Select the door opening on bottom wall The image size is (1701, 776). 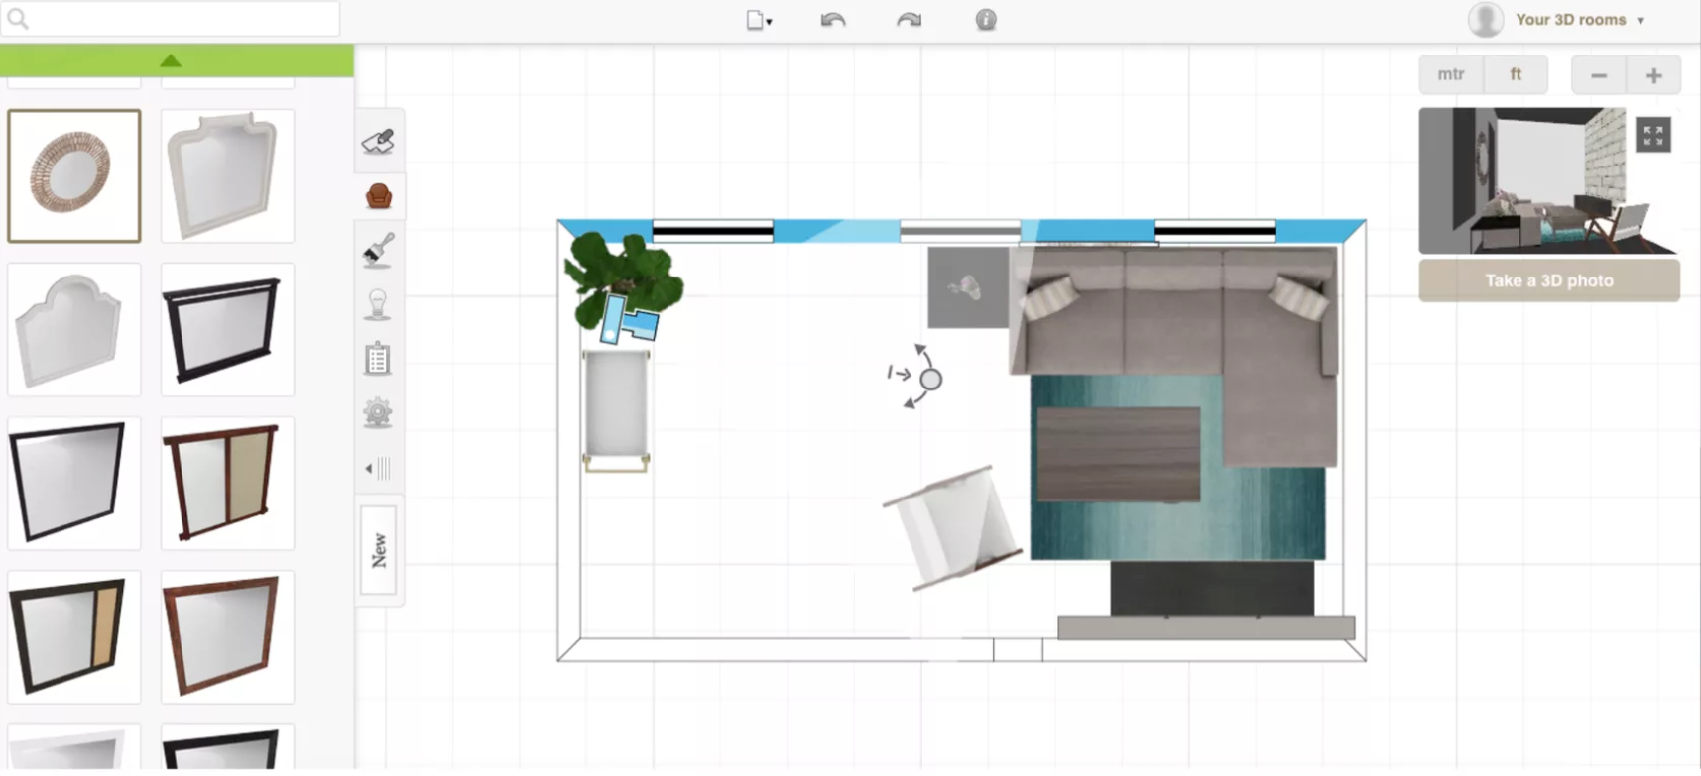[1018, 650]
